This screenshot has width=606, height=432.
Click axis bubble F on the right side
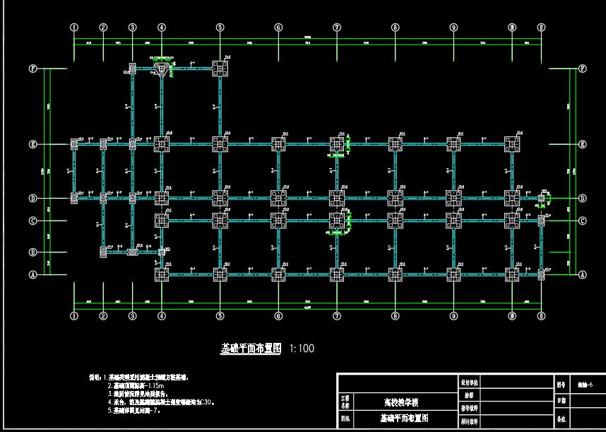tap(583, 69)
